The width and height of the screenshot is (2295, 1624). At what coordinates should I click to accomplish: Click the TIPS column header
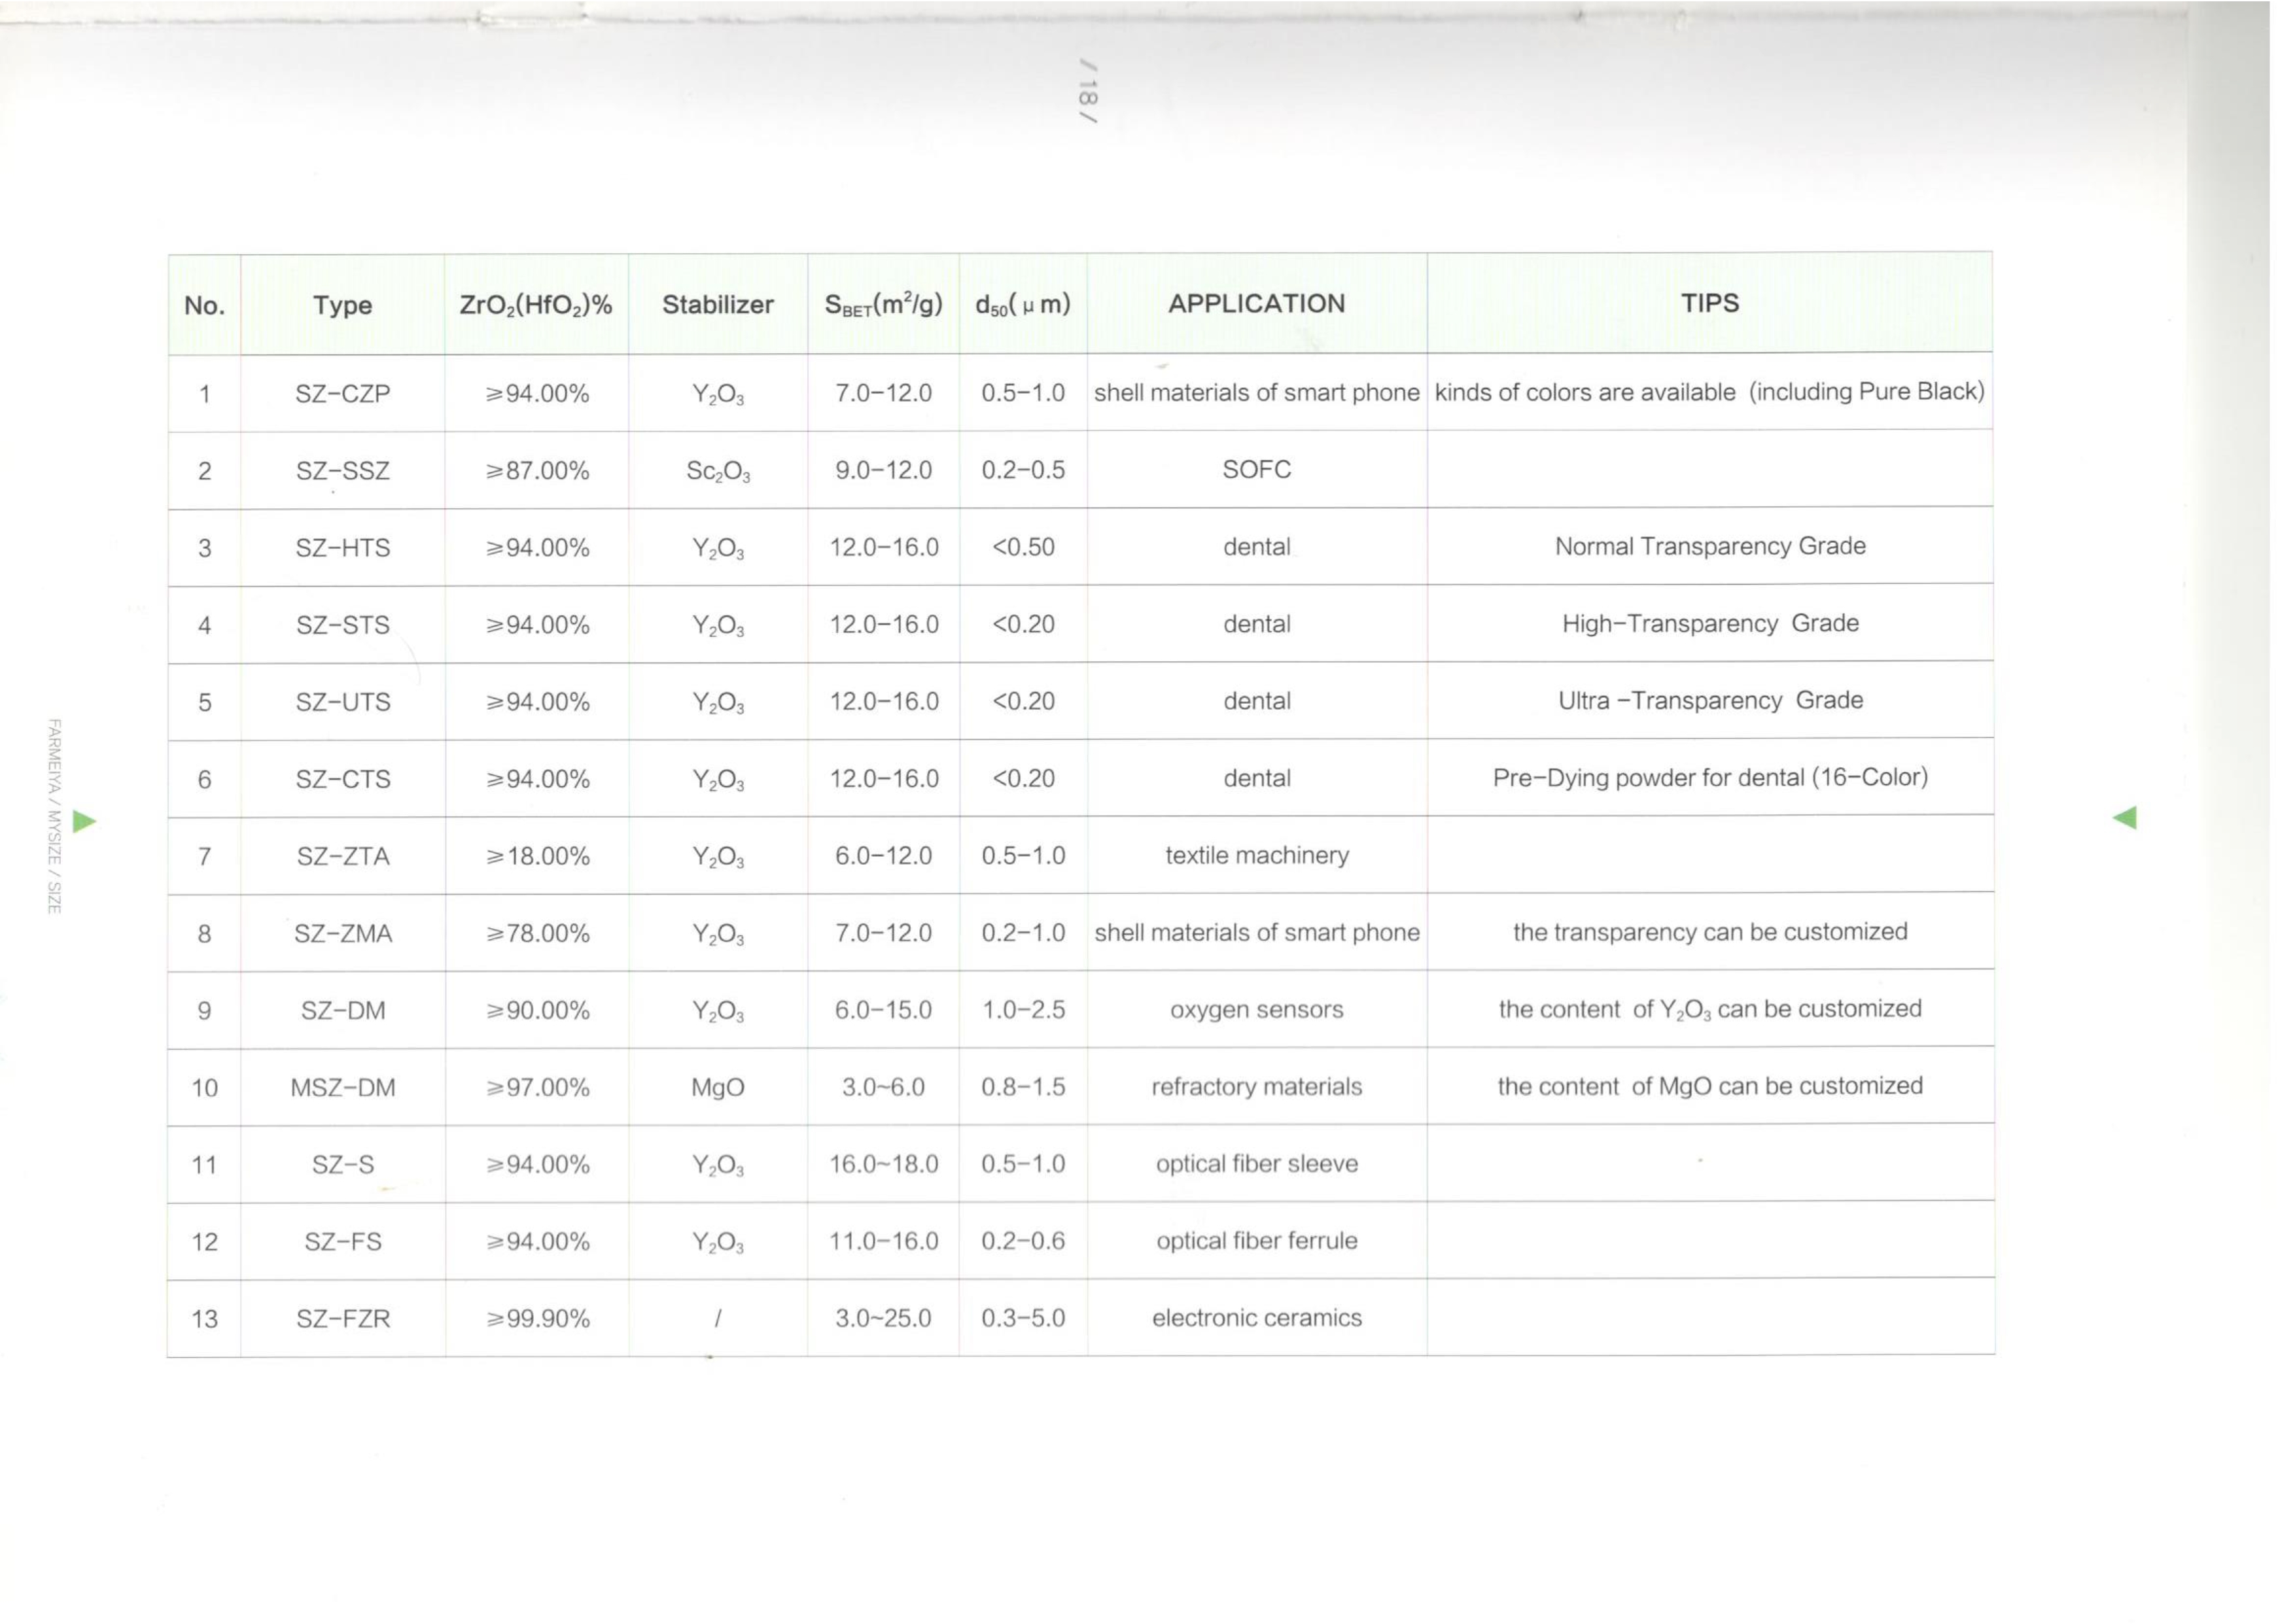point(1710,303)
